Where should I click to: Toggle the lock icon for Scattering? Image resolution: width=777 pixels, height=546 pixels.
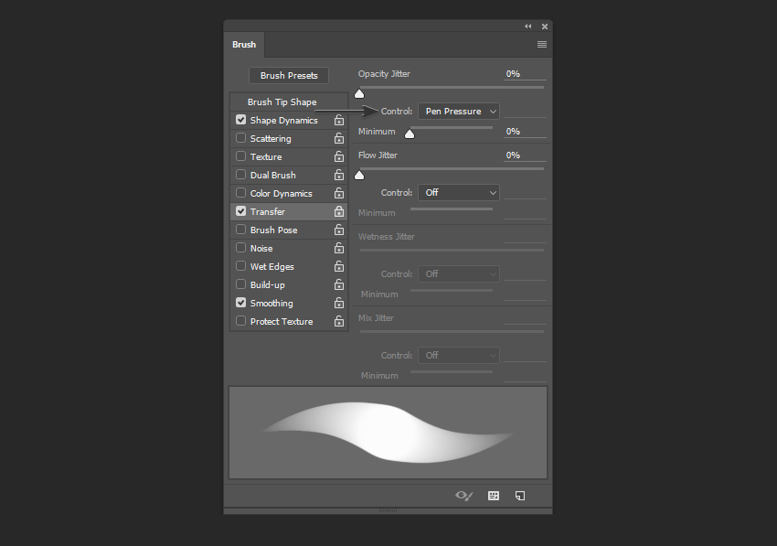click(x=339, y=138)
